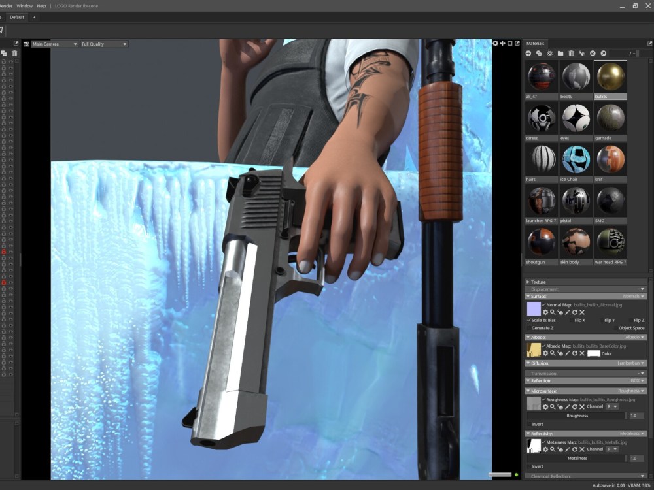The image size is (654, 490).
Task: Edit Metalness Map with pencil icon
Action: (x=567, y=449)
